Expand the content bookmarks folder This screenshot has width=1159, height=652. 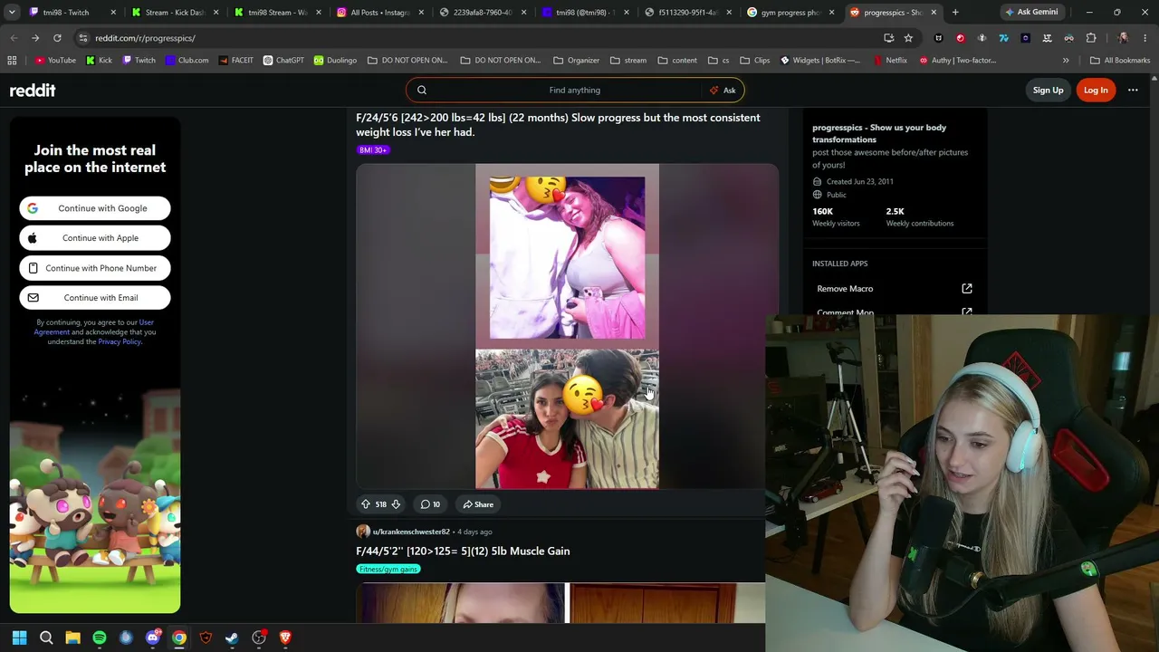coord(677,61)
